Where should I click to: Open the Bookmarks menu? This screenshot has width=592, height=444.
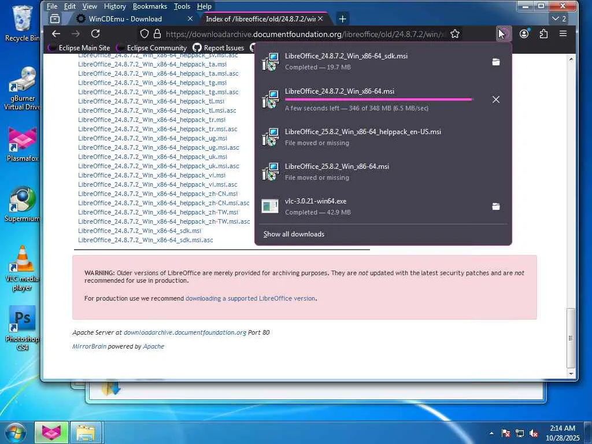click(150, 6)
